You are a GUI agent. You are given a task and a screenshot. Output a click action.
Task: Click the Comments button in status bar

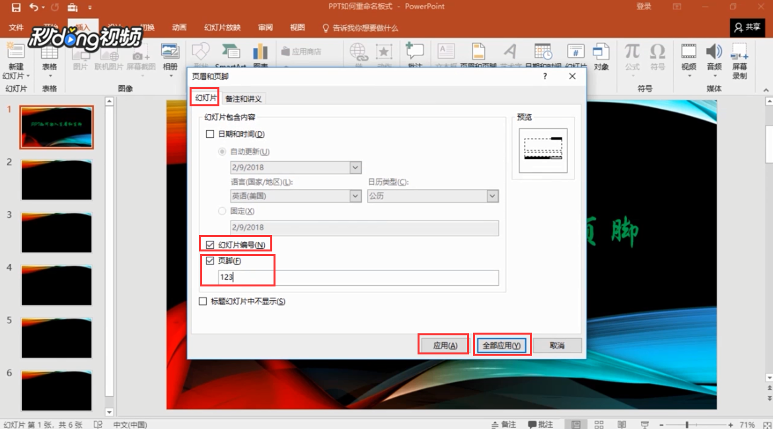[540, 424]
